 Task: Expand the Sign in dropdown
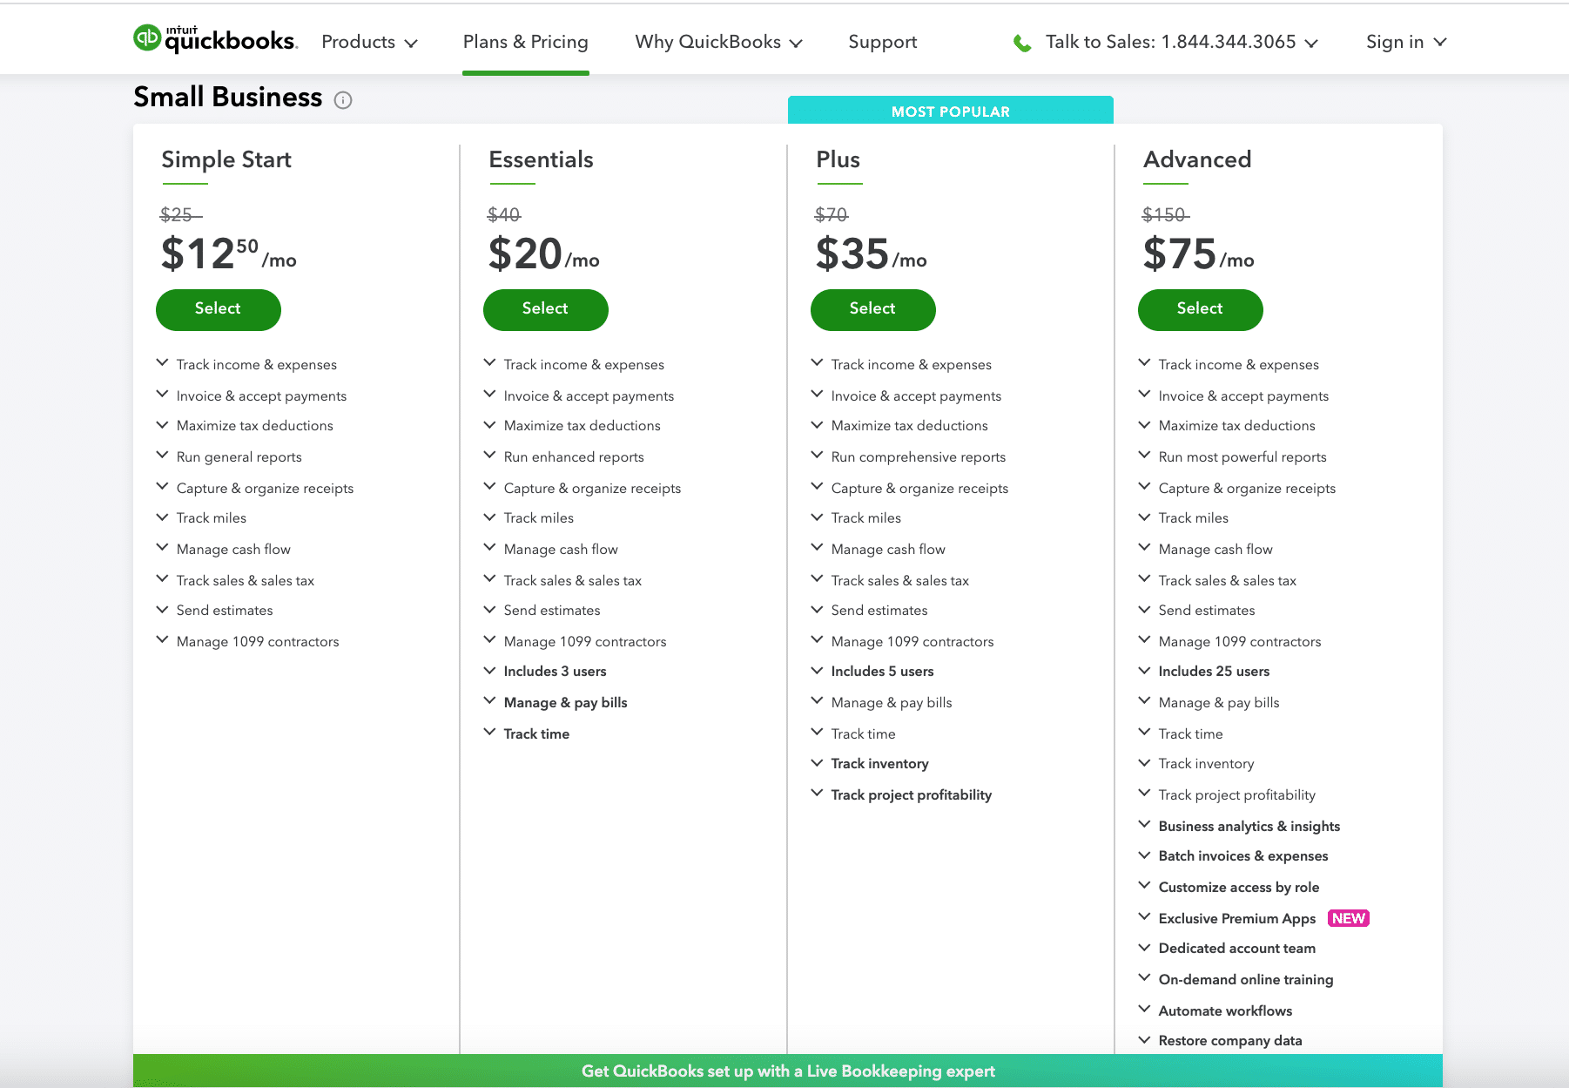1404,41
